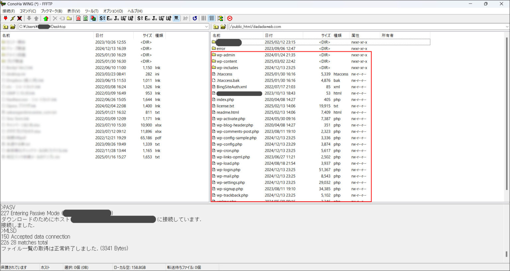The image size is (510, 271).
Task: Click the mirroring upload tree icon
Action: tap(220, 18)
